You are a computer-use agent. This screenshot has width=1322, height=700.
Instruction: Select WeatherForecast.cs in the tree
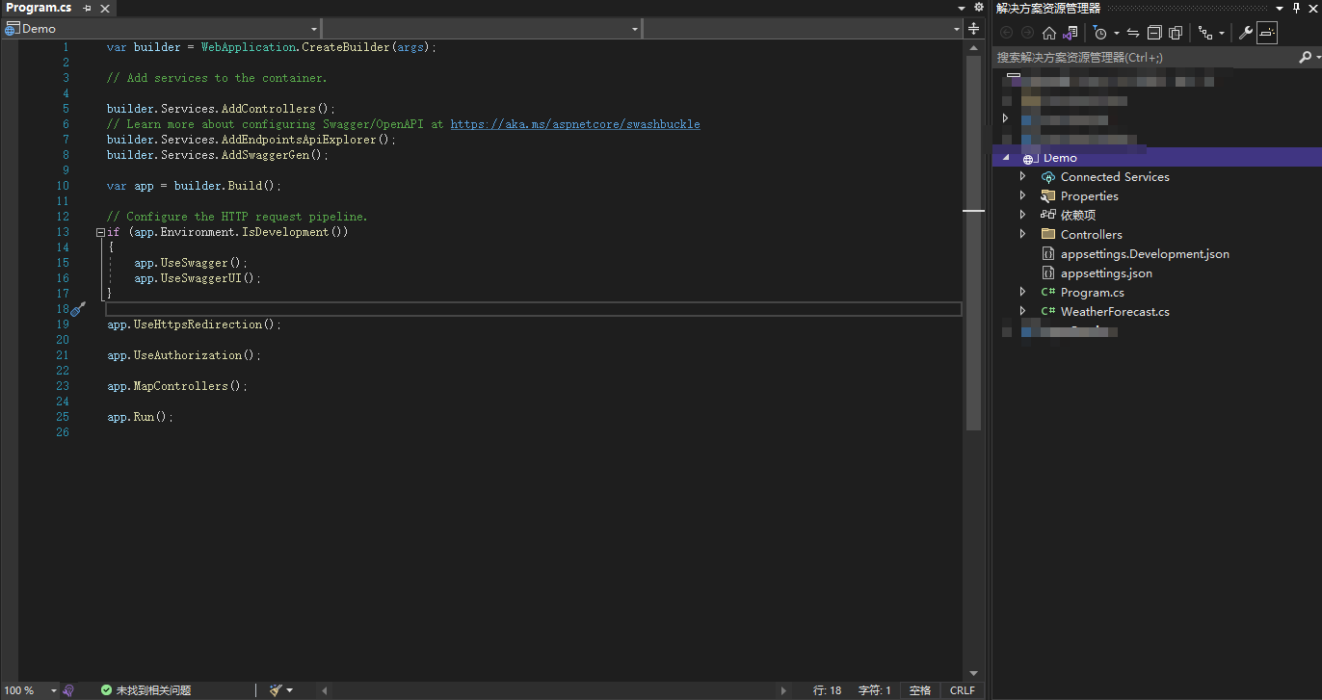[1115, 312]
